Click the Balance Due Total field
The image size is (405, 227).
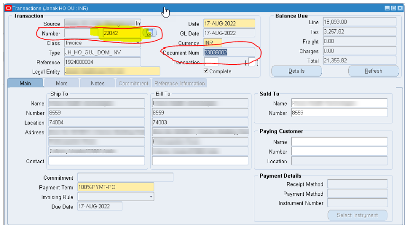(360, 61)
